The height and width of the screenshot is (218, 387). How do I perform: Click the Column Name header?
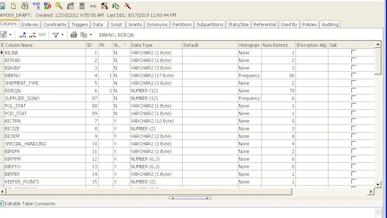[x=44, y=45]
